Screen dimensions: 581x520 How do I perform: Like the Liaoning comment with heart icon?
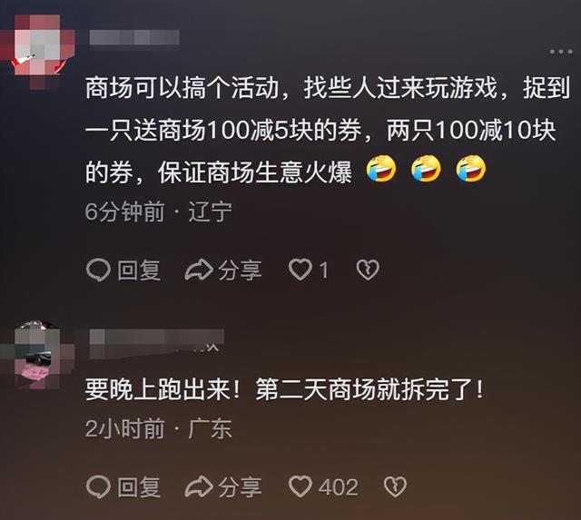point(300,270)
